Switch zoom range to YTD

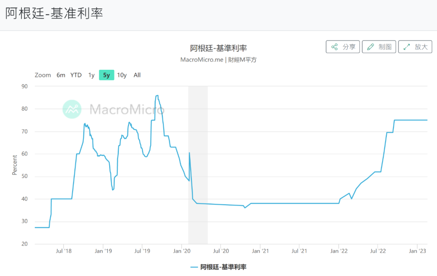point(76,75)
